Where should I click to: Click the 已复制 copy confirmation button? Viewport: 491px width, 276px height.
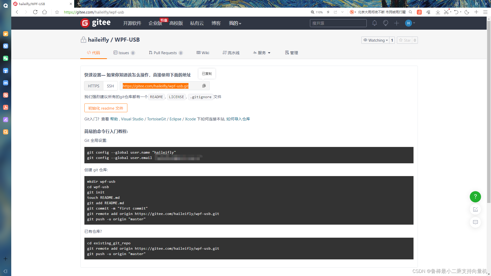click(x=207, y=73)
